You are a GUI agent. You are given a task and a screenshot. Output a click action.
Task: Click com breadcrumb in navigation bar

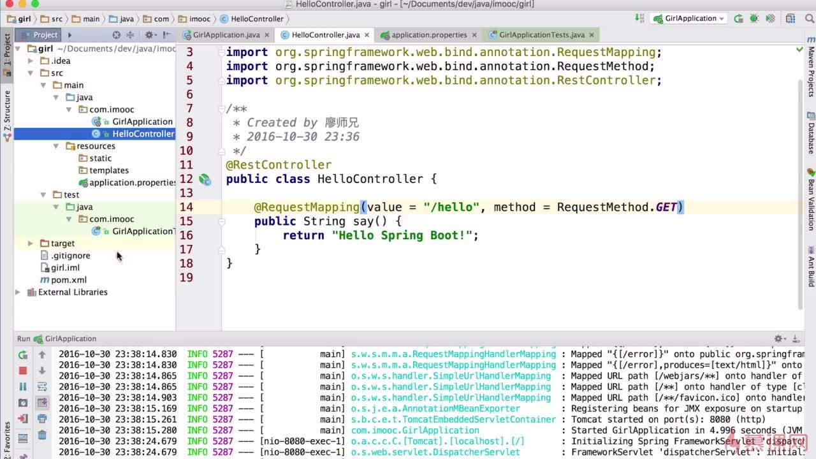[x=156, y=19]
